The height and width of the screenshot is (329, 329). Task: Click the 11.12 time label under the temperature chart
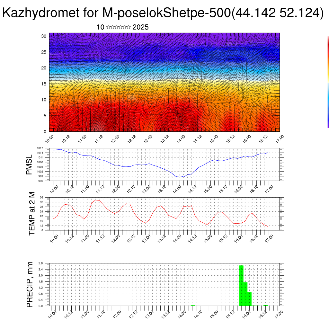click(100, 238)
